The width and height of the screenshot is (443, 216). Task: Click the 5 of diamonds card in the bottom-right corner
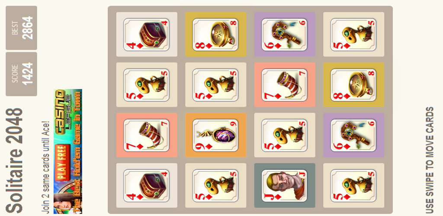click(x=353, y=186)
